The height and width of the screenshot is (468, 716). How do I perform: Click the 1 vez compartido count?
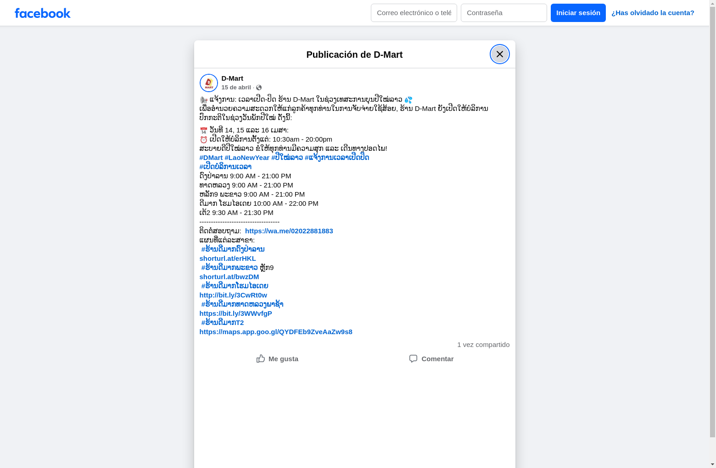483,345
